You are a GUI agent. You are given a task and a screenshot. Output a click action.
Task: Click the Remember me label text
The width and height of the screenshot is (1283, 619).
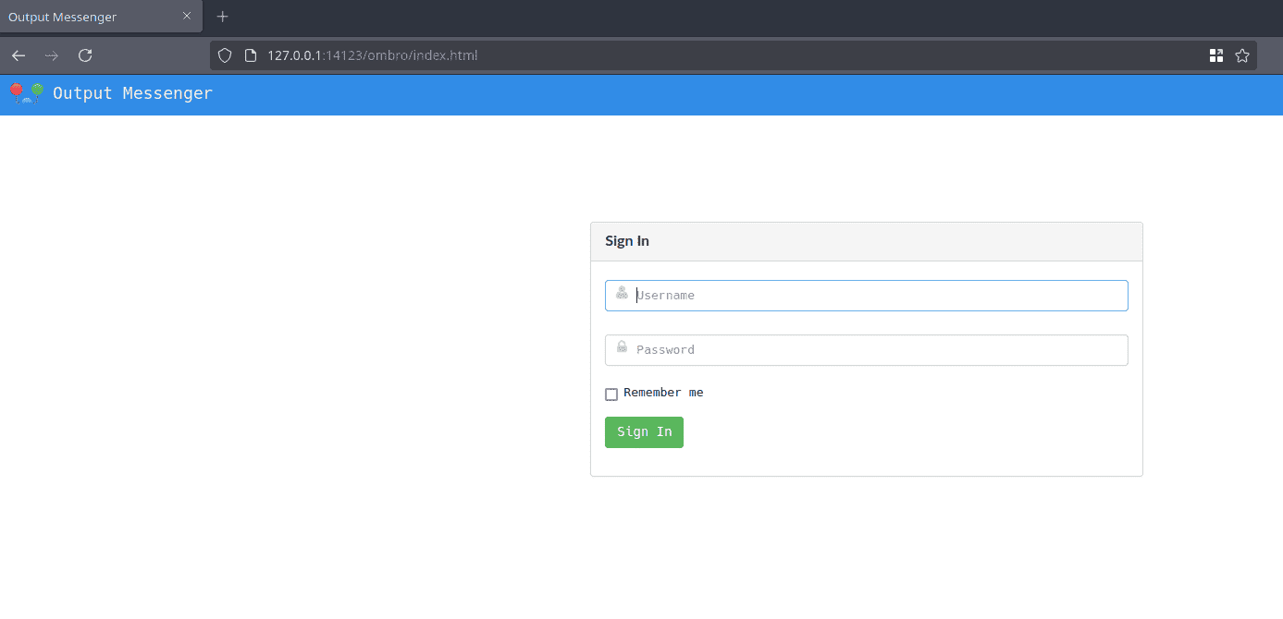pyautogui.click(x=663, y=393)
